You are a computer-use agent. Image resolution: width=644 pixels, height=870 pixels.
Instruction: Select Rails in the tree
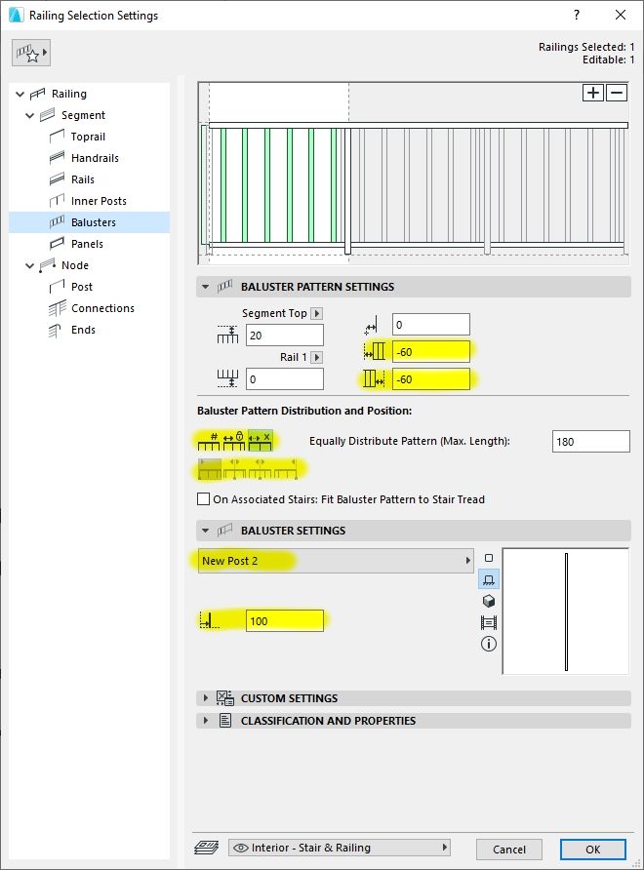tap(83, 179)
